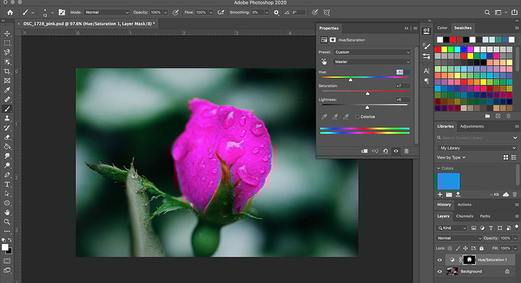Select the Eraser tool
Viewport: 521px width, 283px height.
point(7,137)
